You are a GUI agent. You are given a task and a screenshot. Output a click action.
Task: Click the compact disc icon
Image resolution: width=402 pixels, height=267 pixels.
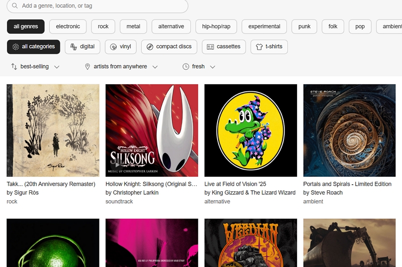(x=150, y=47)
